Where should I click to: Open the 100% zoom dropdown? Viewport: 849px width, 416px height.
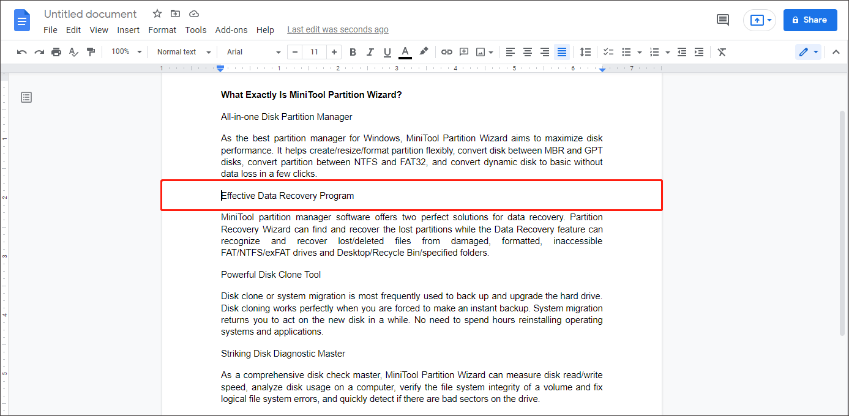tap(127, 52)
